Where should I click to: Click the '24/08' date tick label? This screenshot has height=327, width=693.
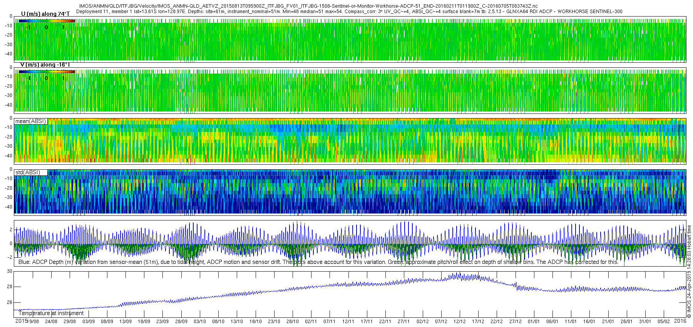pyautogui.click(x=51, y=322)
